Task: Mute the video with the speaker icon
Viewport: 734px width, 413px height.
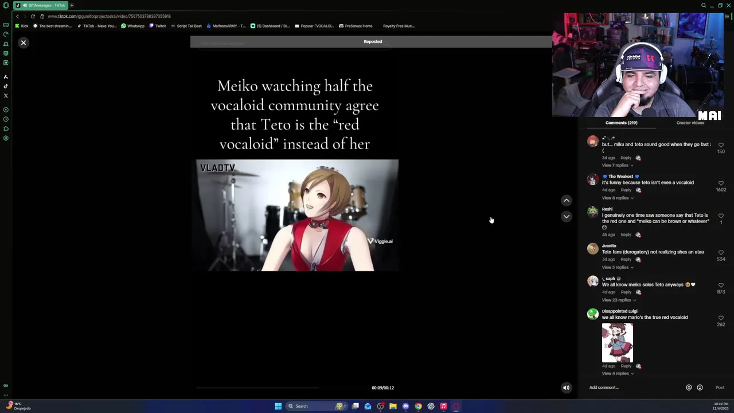Action: [x=566, y=388]
